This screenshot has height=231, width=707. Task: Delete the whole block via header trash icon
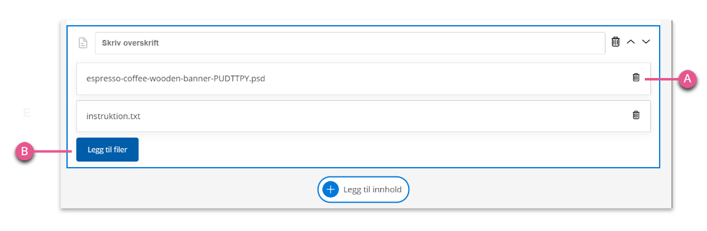click(615, 42)
